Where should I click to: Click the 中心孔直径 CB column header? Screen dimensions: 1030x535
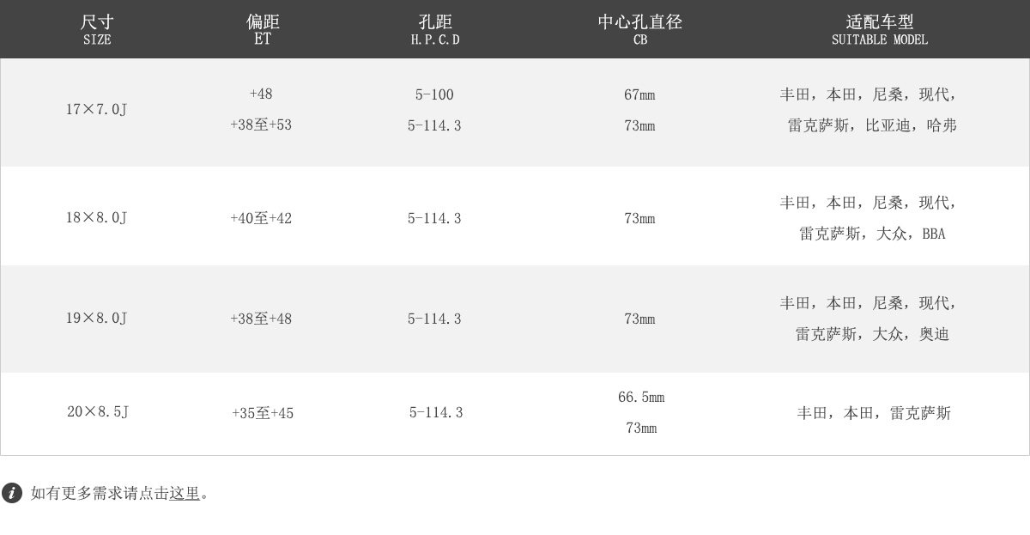pos(640,29)
